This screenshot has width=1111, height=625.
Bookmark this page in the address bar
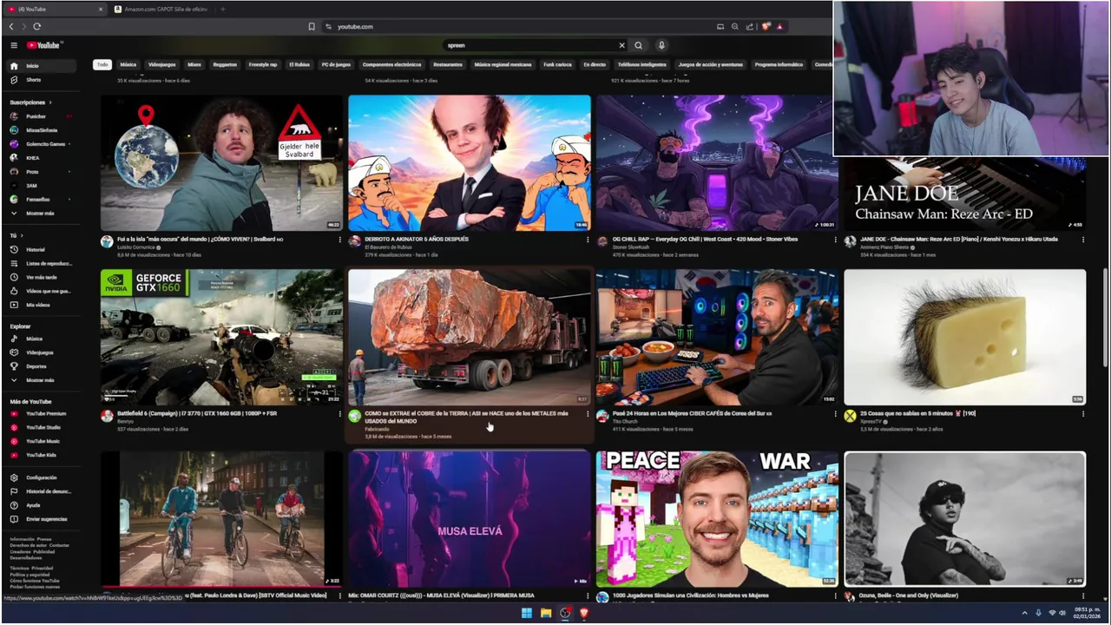coord(312,27)
